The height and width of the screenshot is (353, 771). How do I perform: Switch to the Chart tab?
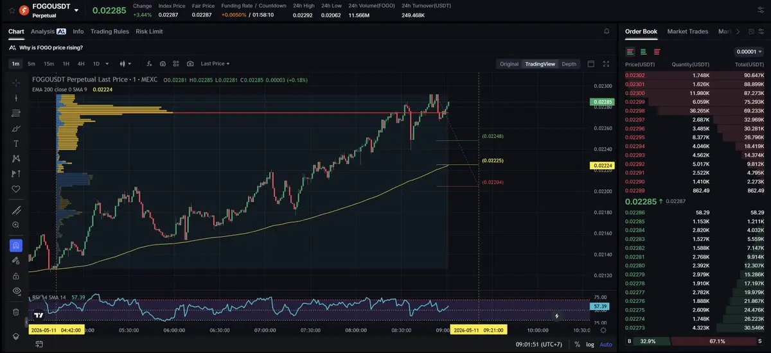[x=16, y=31]
